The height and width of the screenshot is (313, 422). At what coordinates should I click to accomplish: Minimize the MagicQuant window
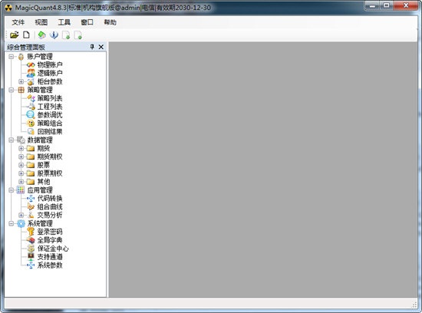coord(373,5)
